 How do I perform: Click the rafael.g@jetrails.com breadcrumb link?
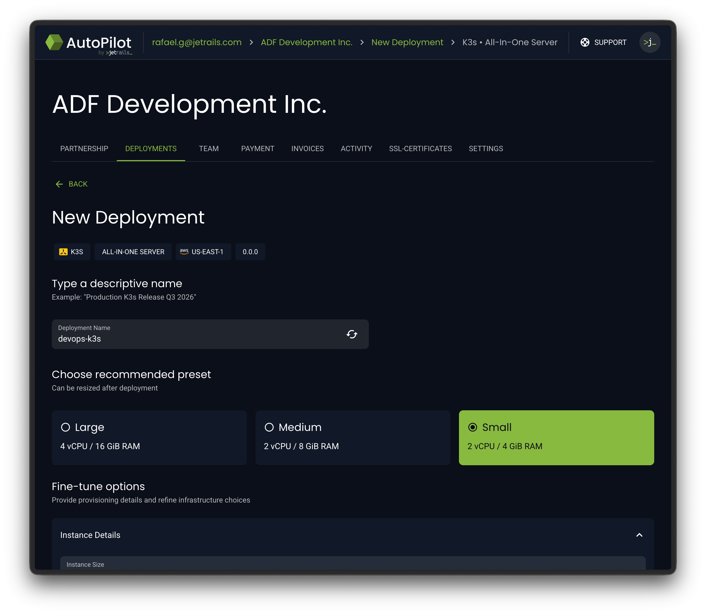pos(197,42)
